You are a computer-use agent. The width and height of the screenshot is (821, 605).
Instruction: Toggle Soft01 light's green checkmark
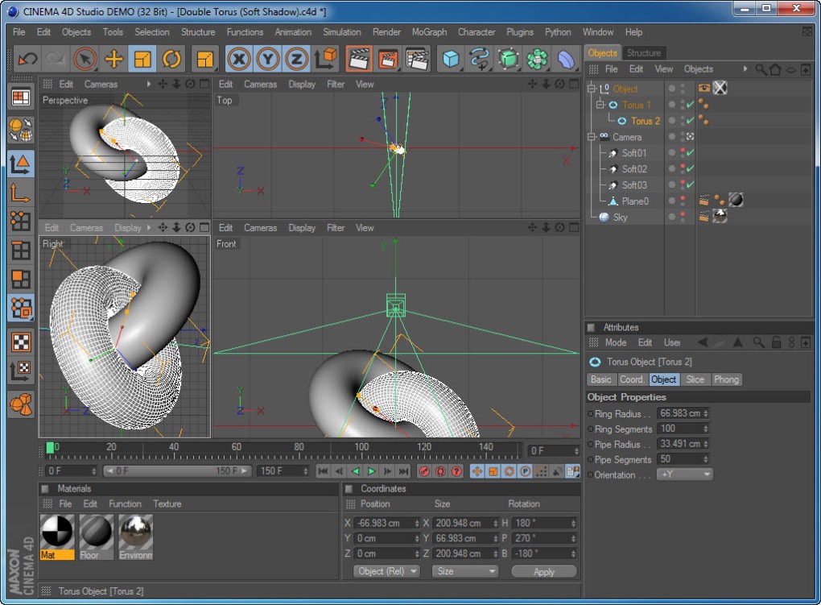(x=688, y=152)
